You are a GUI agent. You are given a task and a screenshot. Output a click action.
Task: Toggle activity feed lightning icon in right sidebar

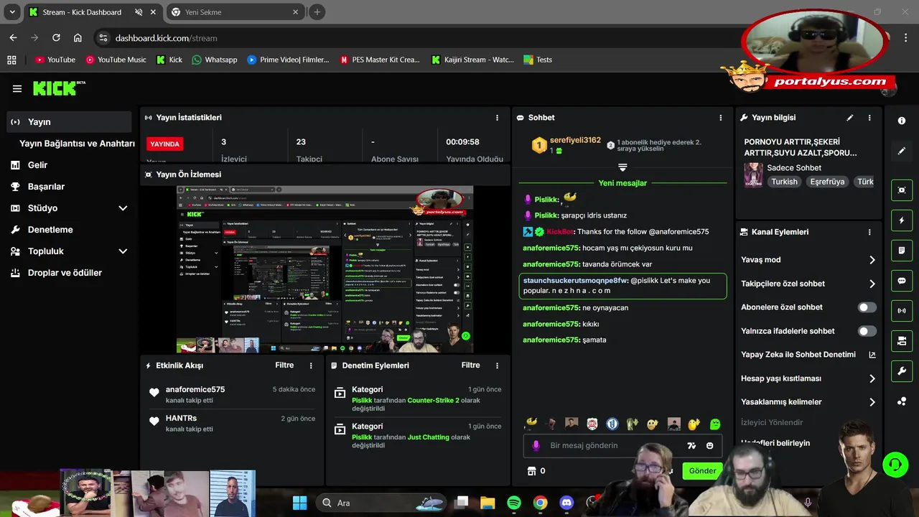pos(902,220)
